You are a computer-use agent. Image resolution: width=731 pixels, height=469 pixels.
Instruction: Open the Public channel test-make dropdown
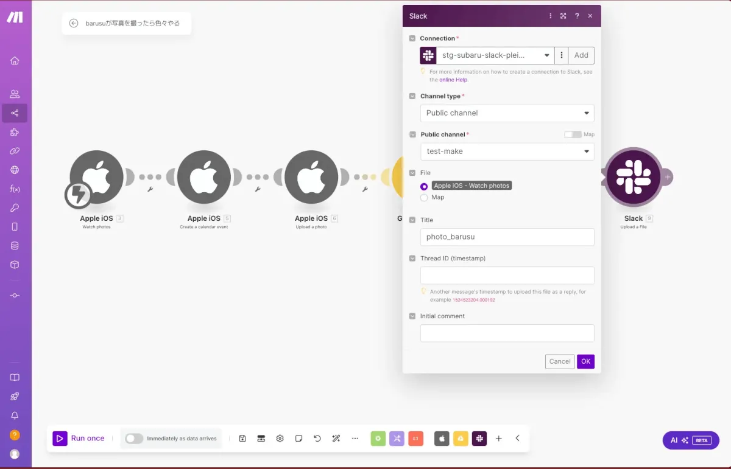tap(507, 151)
